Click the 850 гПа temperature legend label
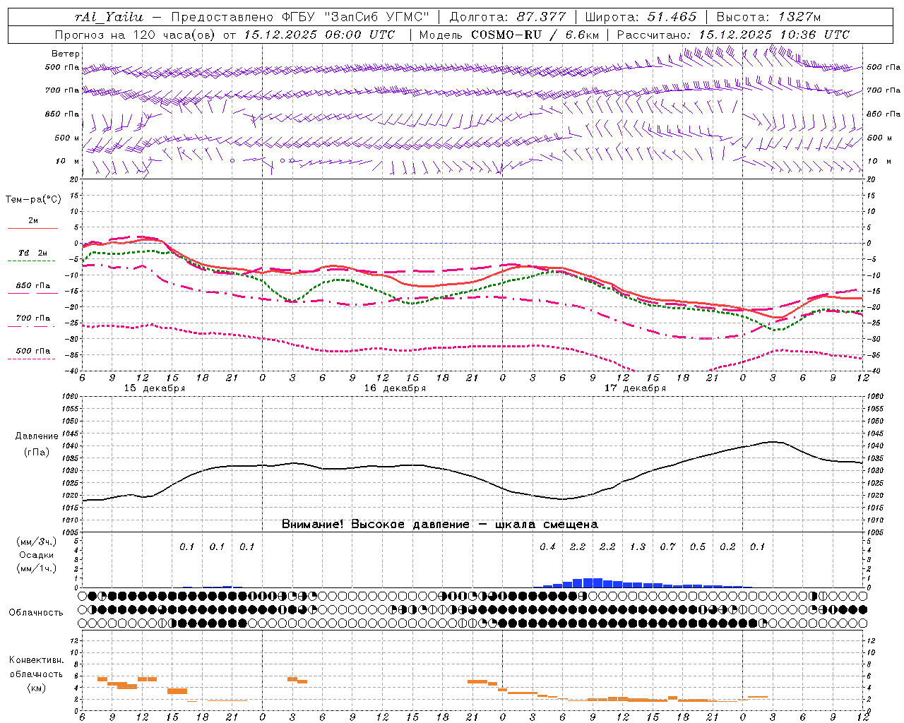 (x=33, y=286)
